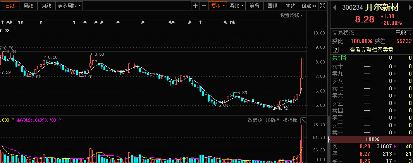
Task: Click 加指标 to add an indicator
Action: tap(272, 120)
